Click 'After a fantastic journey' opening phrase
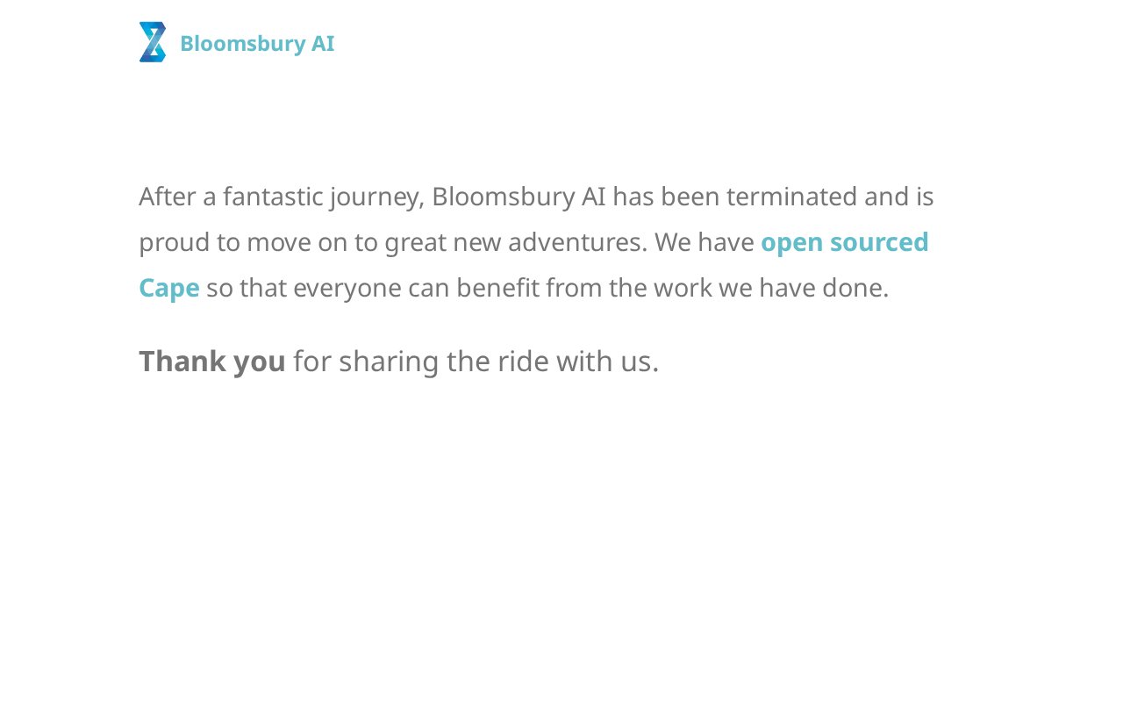Screen dimensions: 1123x702 [x=282, y=197]
